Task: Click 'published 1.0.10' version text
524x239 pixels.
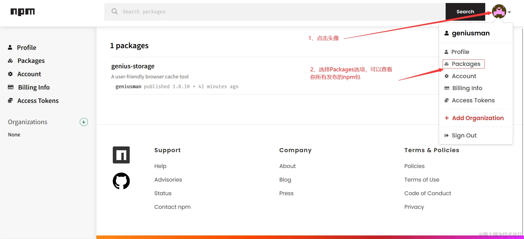Action: (167, 87)
